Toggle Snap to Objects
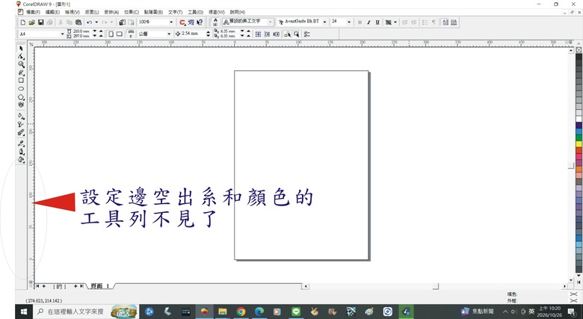583x319 pixels. coord(276,34)
